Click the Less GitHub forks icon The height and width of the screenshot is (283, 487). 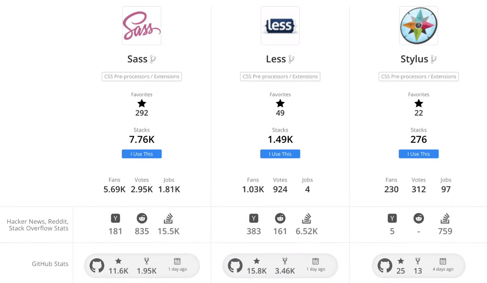(285, 261)
